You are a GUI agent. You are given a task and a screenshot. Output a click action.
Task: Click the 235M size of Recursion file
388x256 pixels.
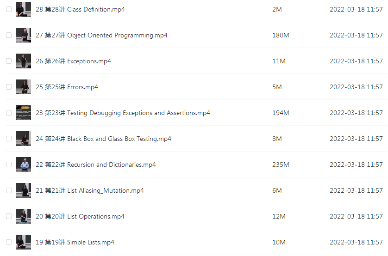281,165
